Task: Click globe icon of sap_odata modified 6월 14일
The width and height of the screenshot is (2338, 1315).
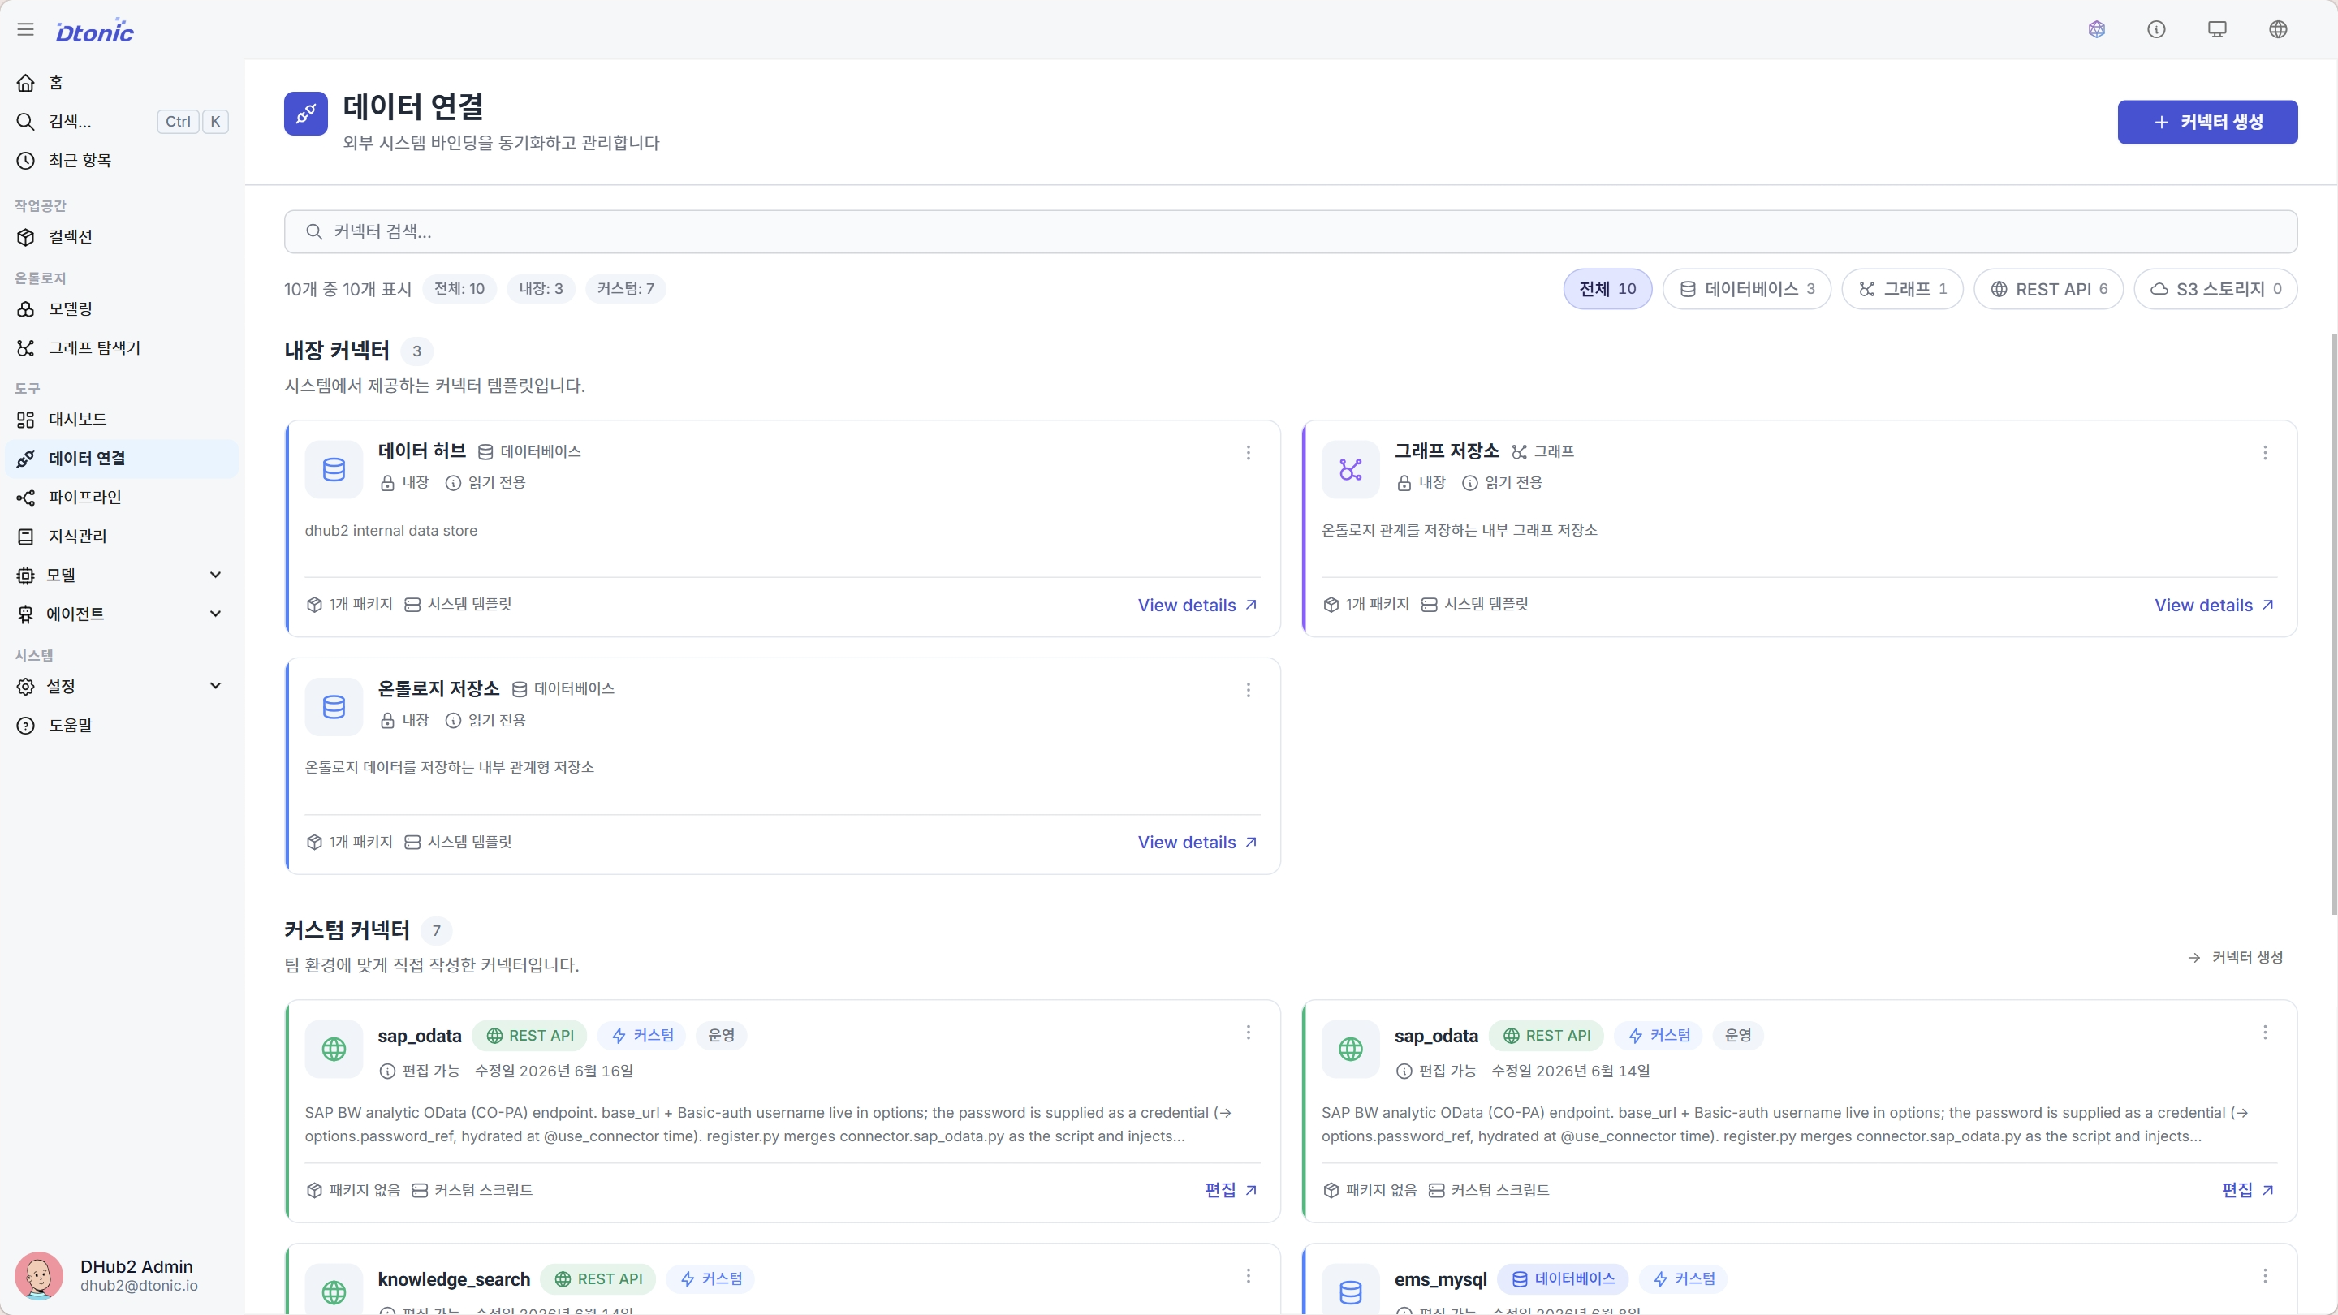Action: 1351,1049
